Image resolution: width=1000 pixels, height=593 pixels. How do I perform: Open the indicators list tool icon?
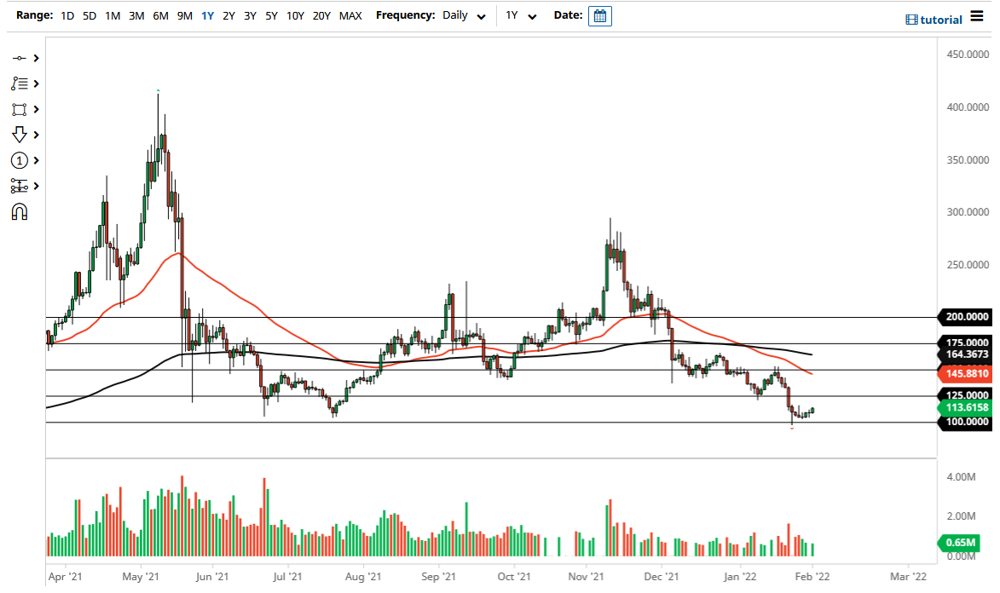click(x=20, y=83)
